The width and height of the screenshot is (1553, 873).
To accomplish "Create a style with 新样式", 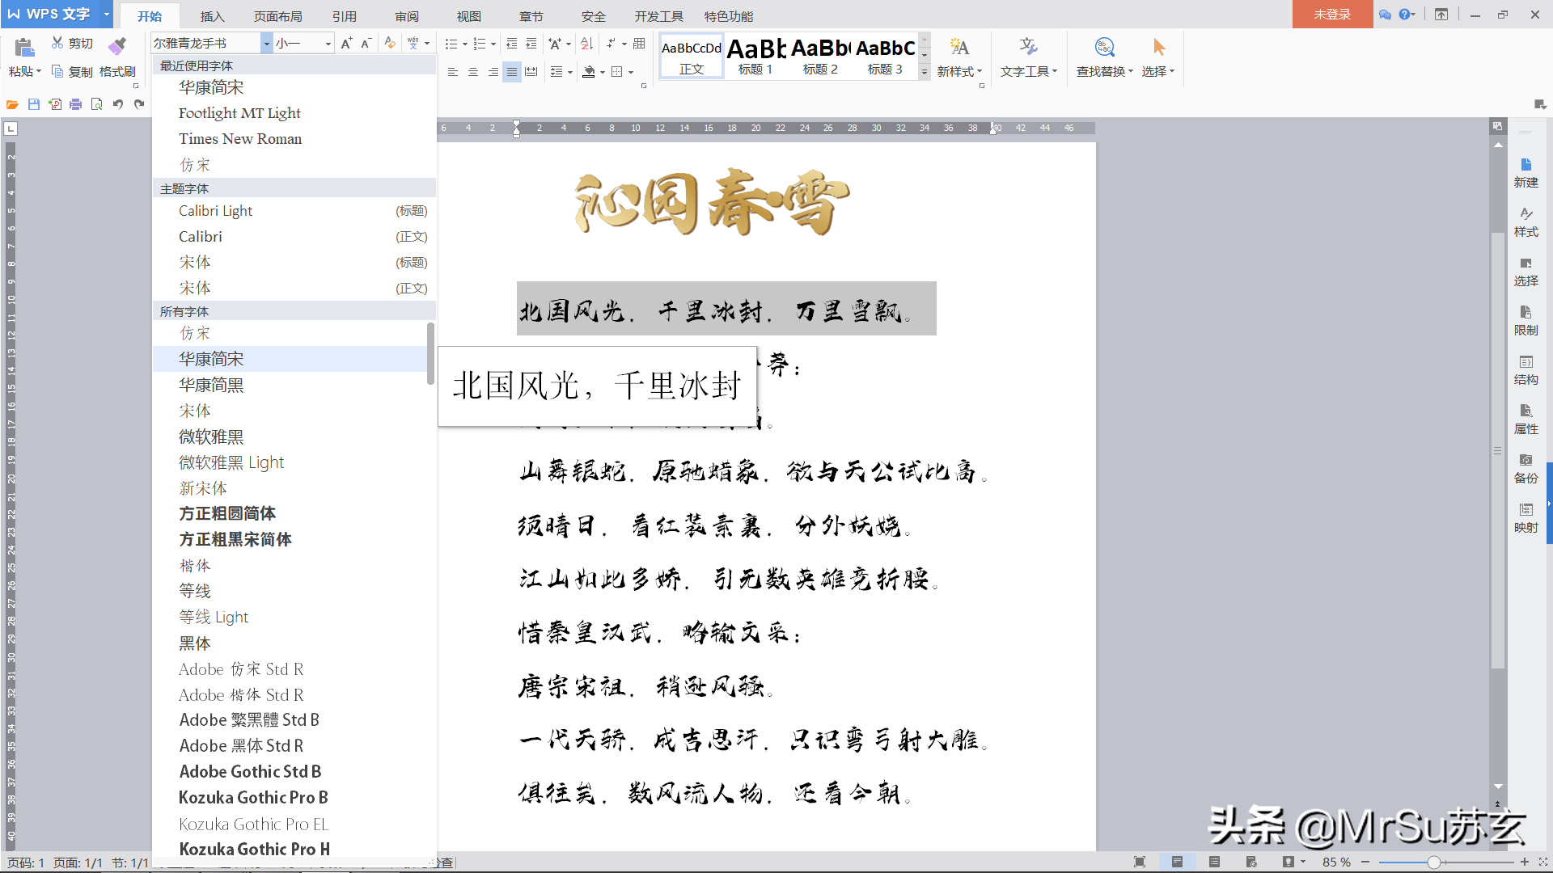I will point(959,58).
